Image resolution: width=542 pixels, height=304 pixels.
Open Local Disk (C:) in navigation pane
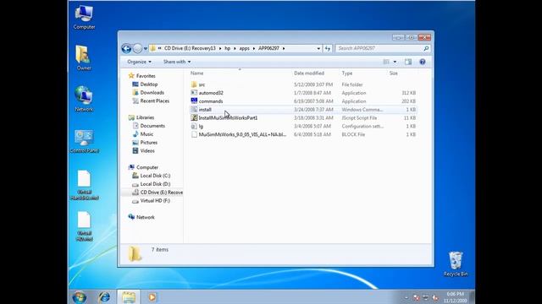(155, 176)
